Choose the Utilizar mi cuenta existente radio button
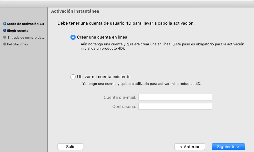The image size is (254, 152). coord(73,77)
